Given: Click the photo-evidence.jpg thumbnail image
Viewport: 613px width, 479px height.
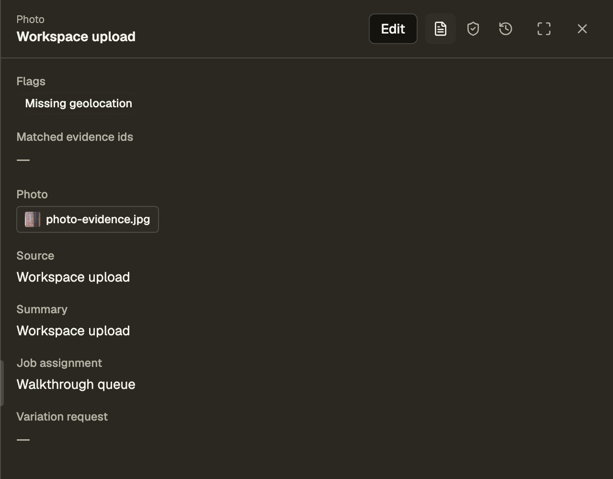Looking at the screenshot, I should tap(33, 219).
